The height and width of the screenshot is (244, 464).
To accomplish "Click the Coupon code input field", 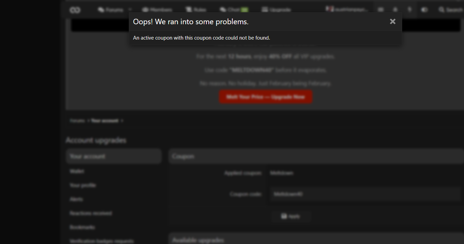I will point(365,194).
